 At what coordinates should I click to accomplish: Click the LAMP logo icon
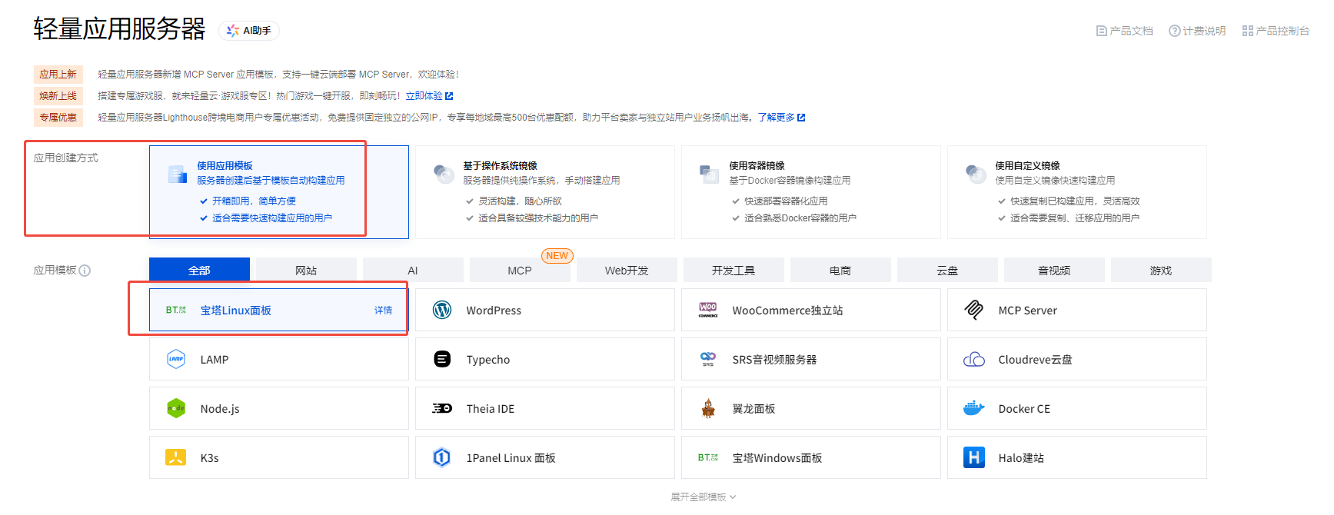click(176, 359)
